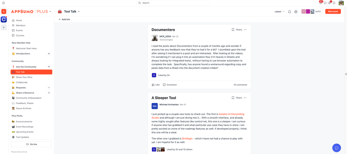Open Members page in sidebar
Image resolution: width=347 pixels, height=154 pixels.
(x=20, y=26)
